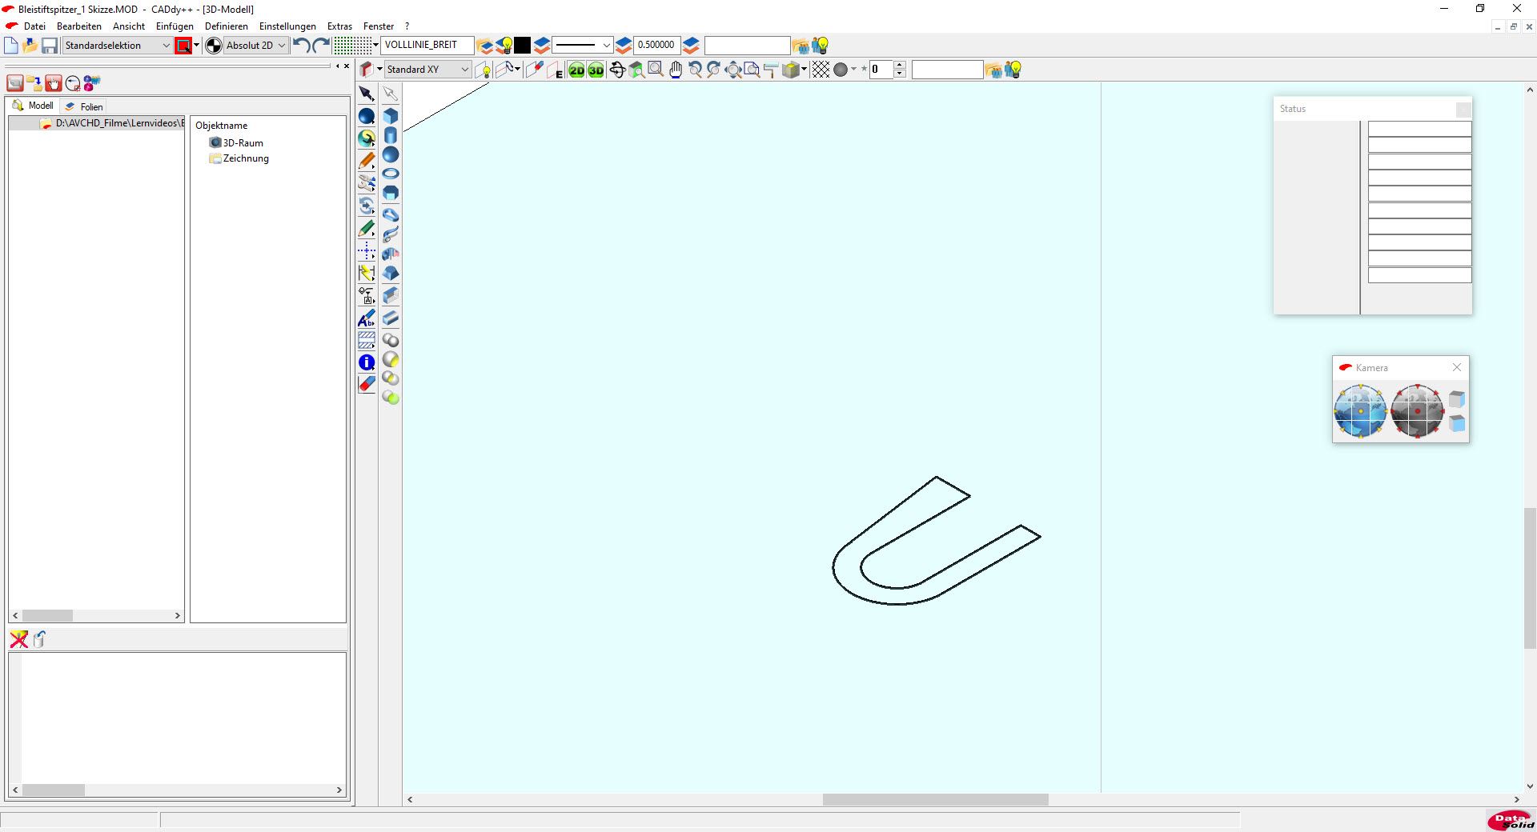This screenshot has width=1537, height=832.
Task: Open the Einfügen menu
Action: [175, 26]
